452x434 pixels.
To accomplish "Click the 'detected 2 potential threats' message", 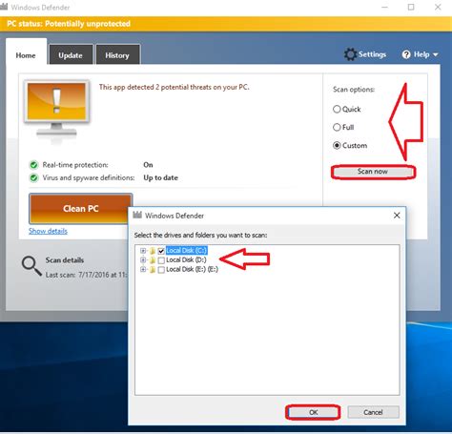I will click(175, 87).
